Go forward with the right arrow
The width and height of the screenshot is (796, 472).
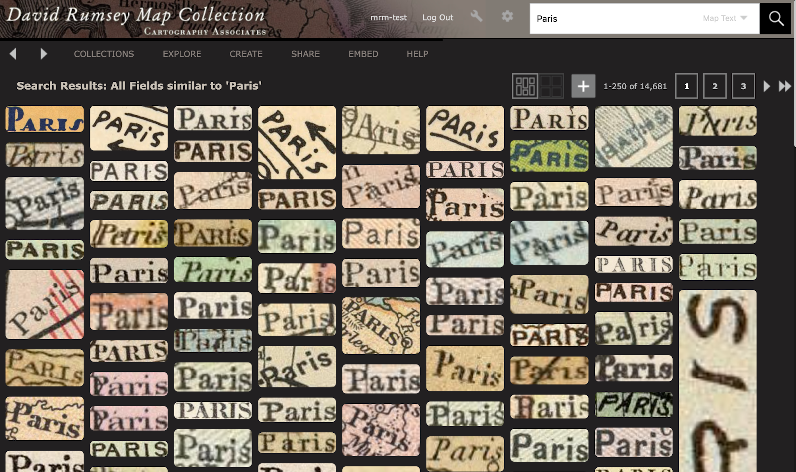pos(43,54)
